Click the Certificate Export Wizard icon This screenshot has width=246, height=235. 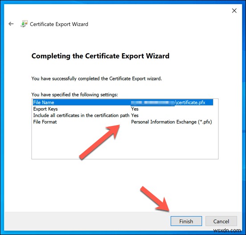coord(24,24)
